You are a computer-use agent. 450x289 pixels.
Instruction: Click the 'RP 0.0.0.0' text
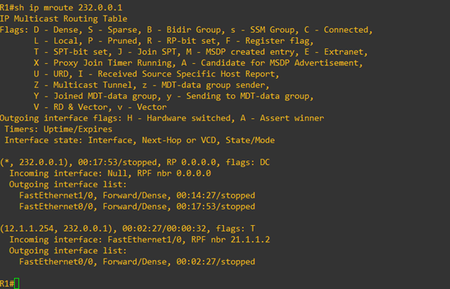click(191, 162)
